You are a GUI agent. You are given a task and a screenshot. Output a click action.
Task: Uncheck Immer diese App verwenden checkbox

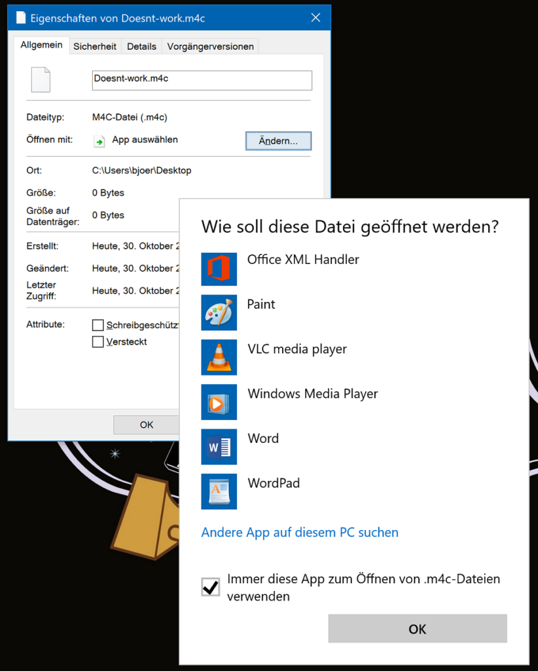tap(211, 587)
